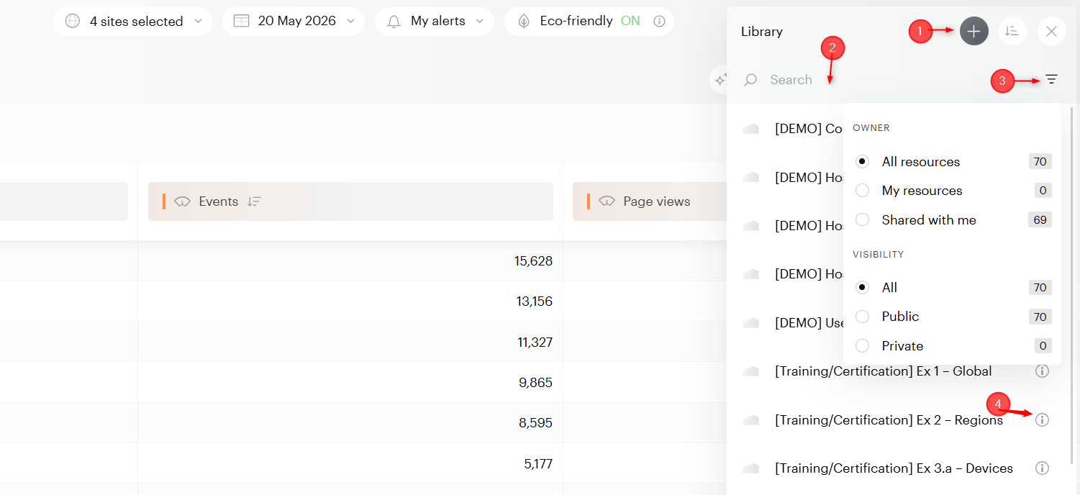Click the magnifier icon beside Search

click(750, 80)
